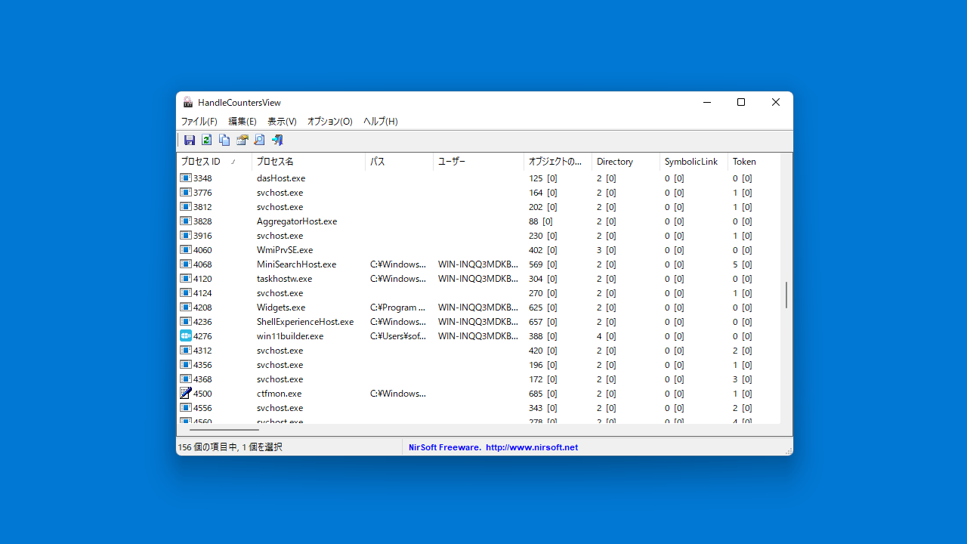The height and width of the screenshot is (544, 967).
Task: Sort by the パス column header
Action: click(400, 162)
